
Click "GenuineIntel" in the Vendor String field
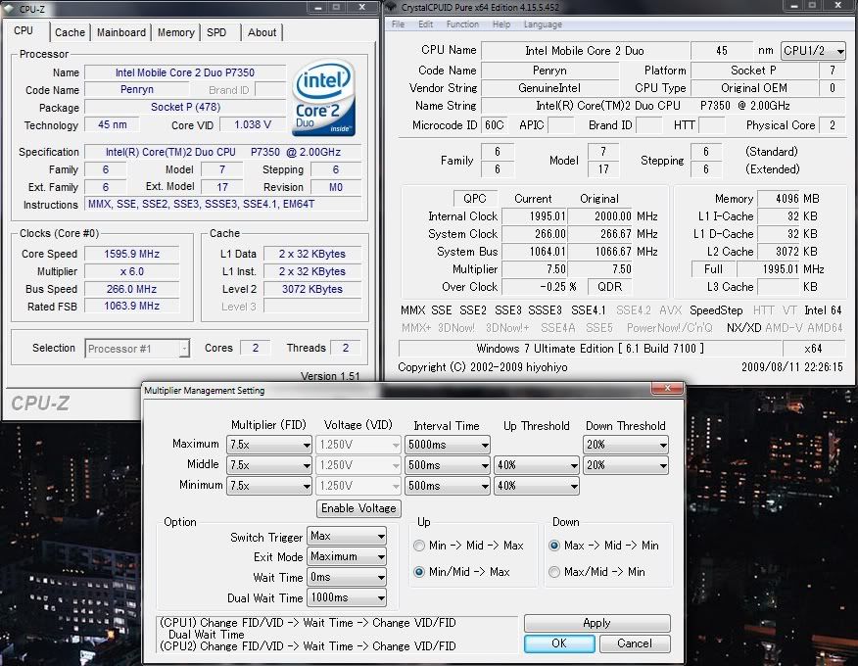click(x=549, y=88)
